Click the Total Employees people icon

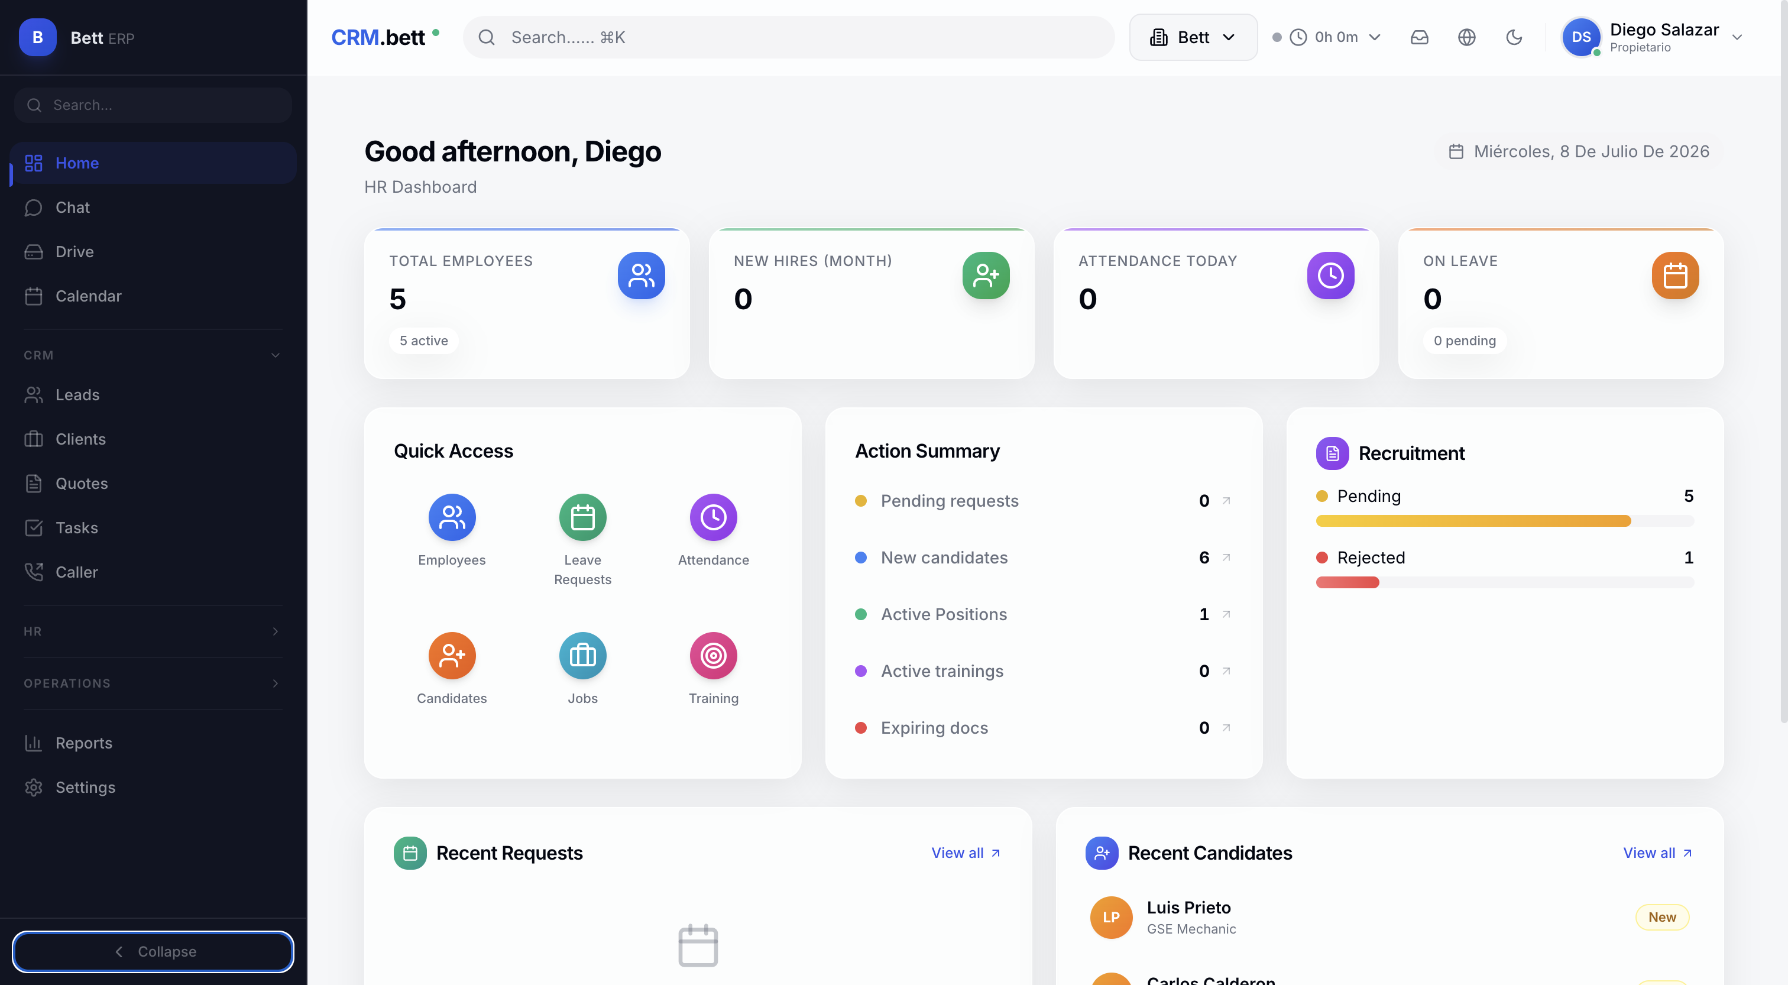pyautogui.click(x=642, y=276)
